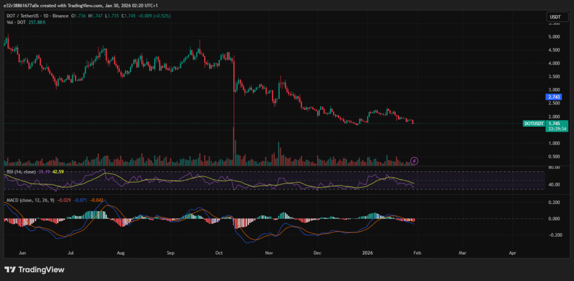The image size is (574, 281).
Task: Click the purple lightning bolt event icon
Action: 414,161
